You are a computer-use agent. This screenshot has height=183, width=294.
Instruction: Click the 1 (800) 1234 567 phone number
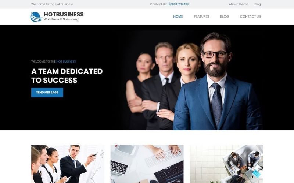(178, 4)
